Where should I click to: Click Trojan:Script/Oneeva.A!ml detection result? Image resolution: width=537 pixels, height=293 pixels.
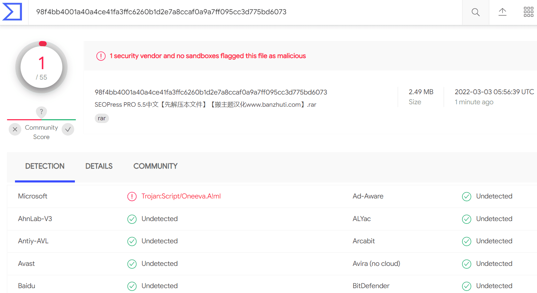181,196
